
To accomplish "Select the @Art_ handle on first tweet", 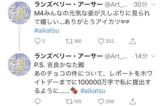I will point(116,5).
